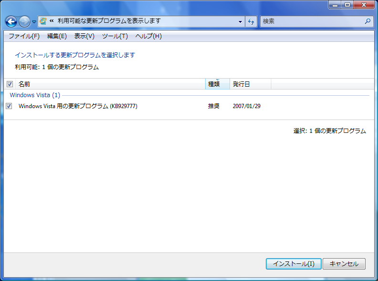
Task: Refresh the page with the refresh button
Action: [251, 21]
